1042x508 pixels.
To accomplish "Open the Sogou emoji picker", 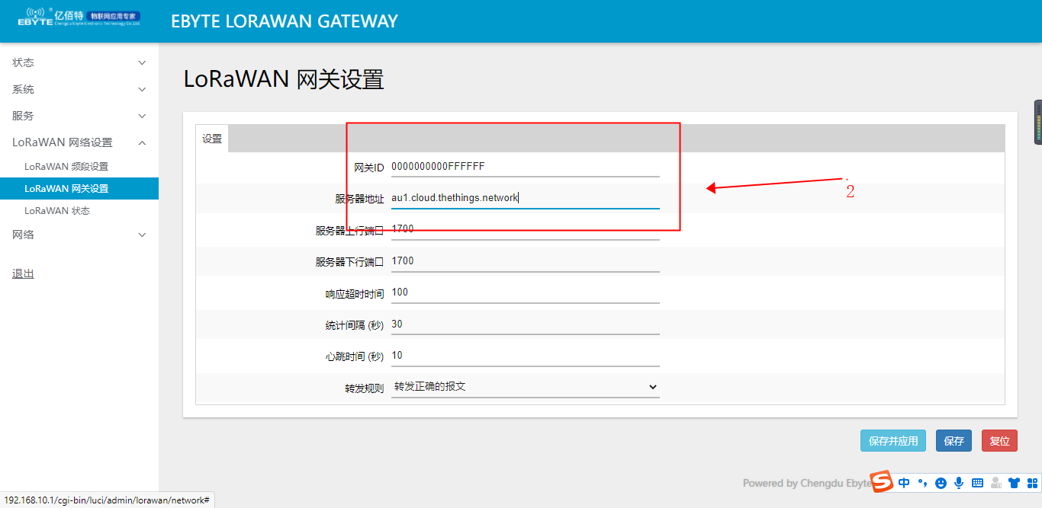I will click(x=941, y=483).
